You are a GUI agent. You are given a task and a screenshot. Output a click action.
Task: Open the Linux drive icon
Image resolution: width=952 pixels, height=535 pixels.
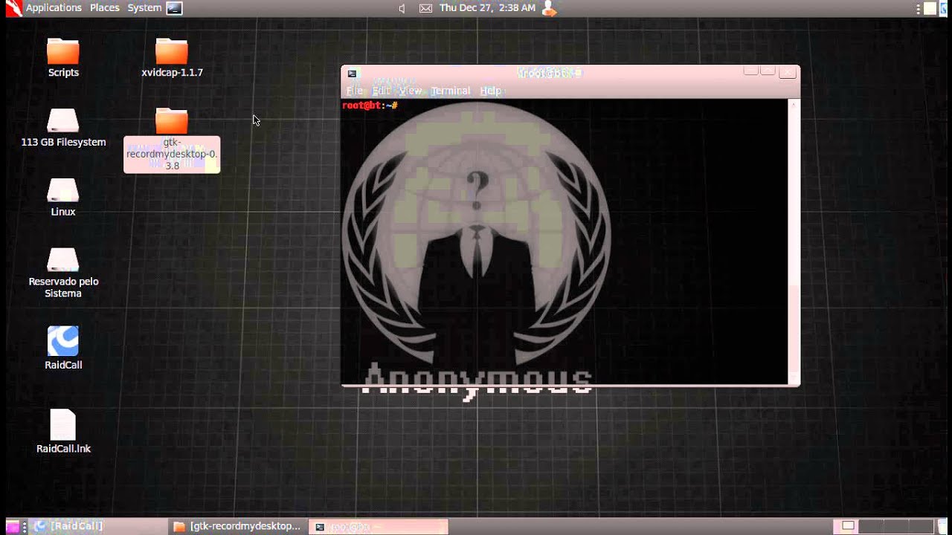point(63,191)
